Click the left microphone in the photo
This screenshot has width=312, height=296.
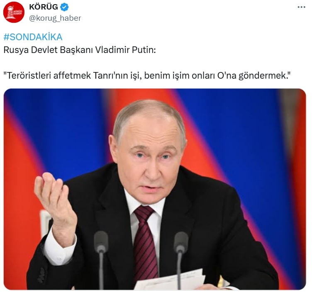coord(101,258)
